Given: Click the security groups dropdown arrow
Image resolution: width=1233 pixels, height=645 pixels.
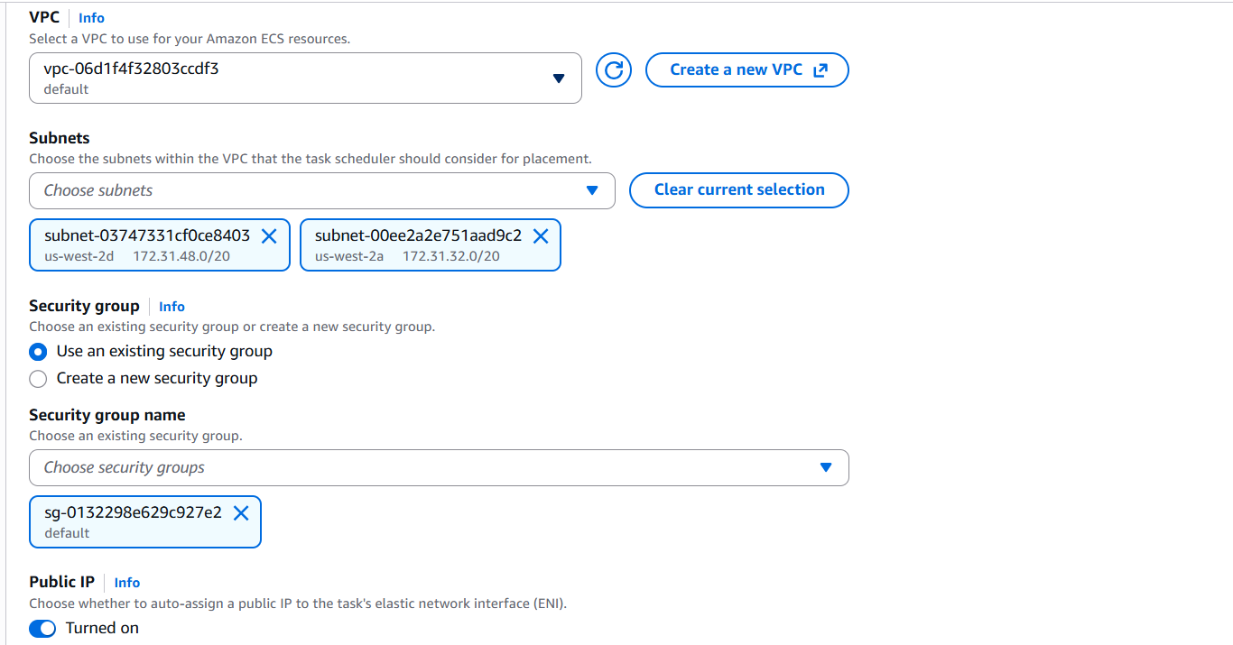Looking at the screenshot, I should click(825, 467).
